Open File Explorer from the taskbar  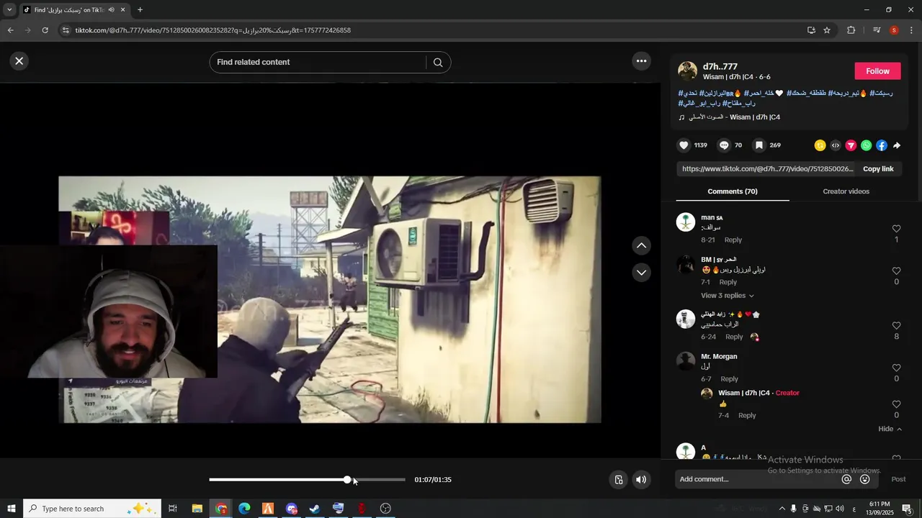pos(197,509)
